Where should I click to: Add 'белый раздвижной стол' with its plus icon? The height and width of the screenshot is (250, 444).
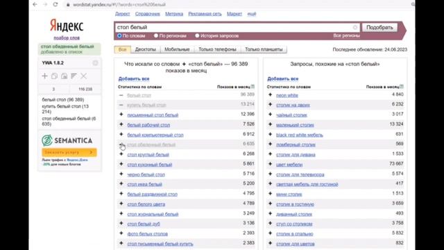[x=121, y=194]
